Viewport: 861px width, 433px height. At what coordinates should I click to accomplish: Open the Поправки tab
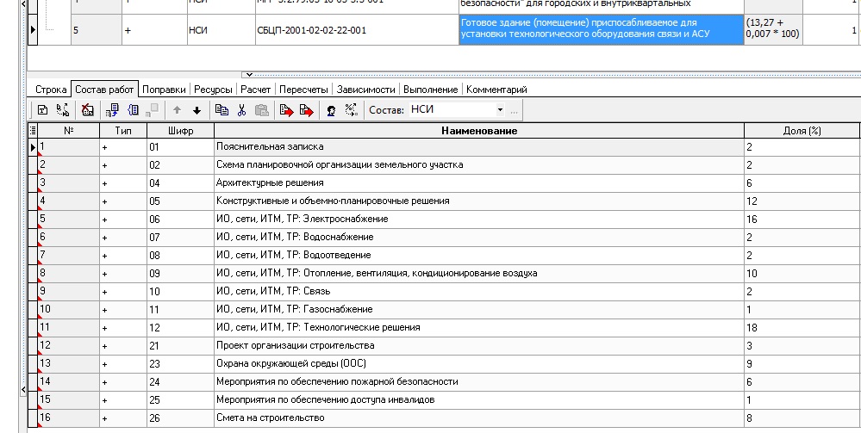click(x=164, y=90)
